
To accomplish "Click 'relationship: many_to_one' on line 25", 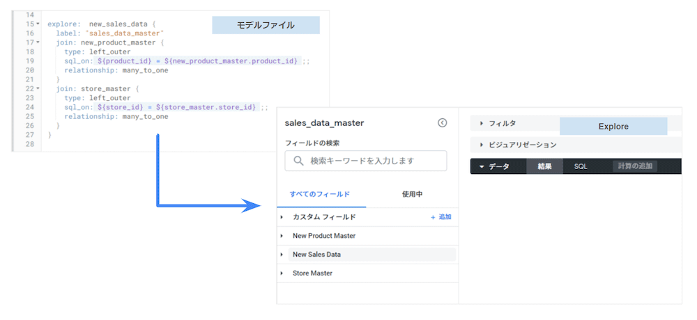I will click(116, 117).
